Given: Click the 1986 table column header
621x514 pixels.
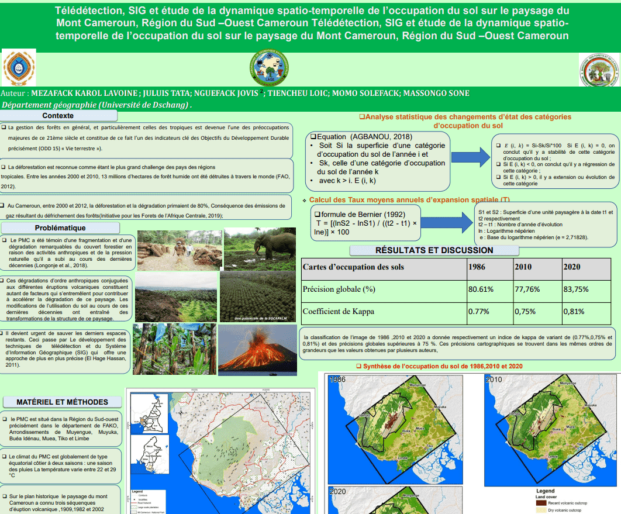Looking at the screenshot, I should (490, 269).
